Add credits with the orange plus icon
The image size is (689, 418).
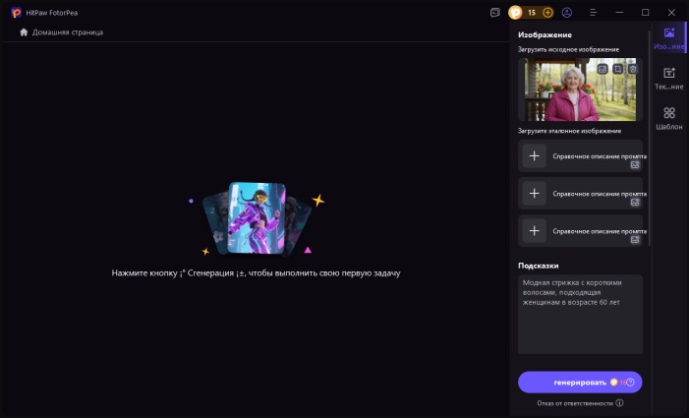point(547,13)
